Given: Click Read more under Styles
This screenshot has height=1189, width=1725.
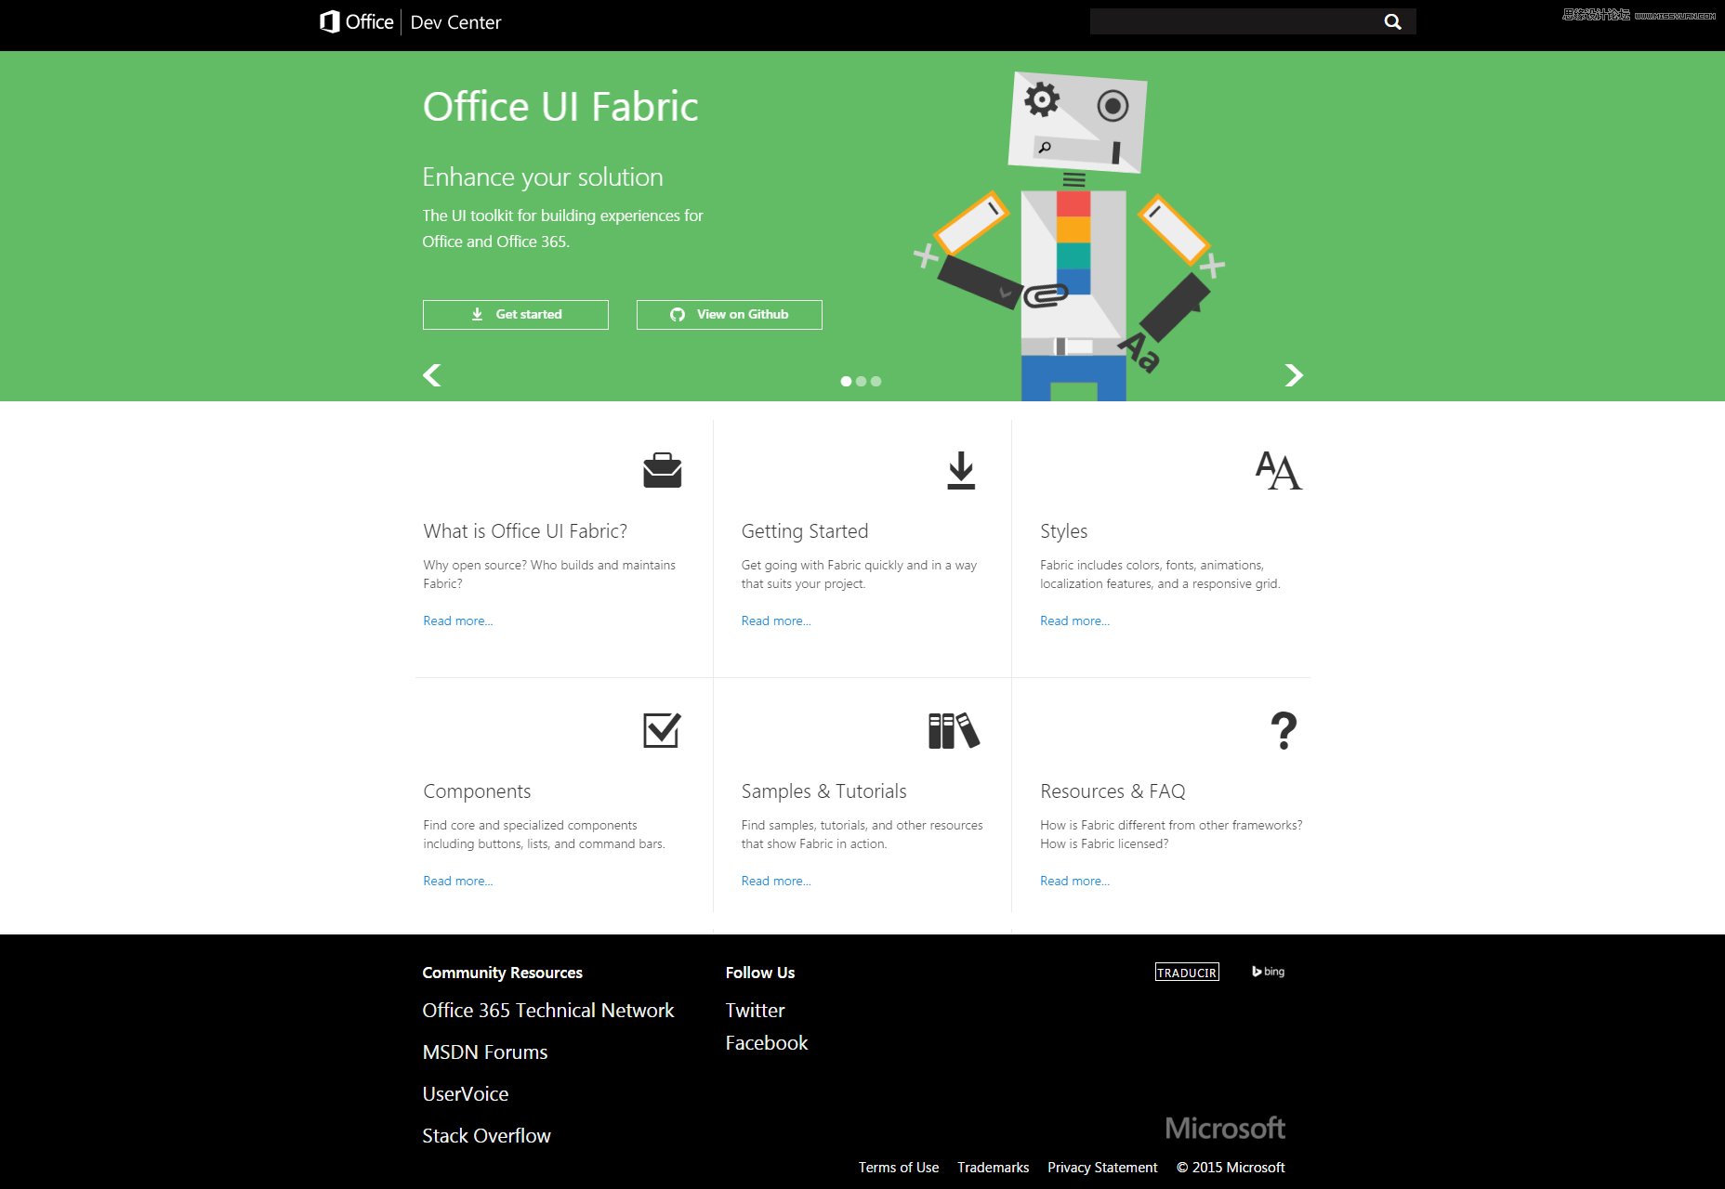Looking at the screenshot, I should pyautogui.click(x=1075, y=621).
